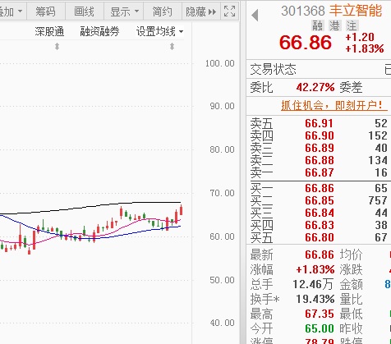Click the 注 registration tag
This screenshot has height=344, width=391.
pyautogui.click(x=352, y=26)
